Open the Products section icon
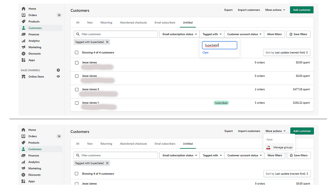This screenshot has height=189, width=336. click(x=23, y=21)
